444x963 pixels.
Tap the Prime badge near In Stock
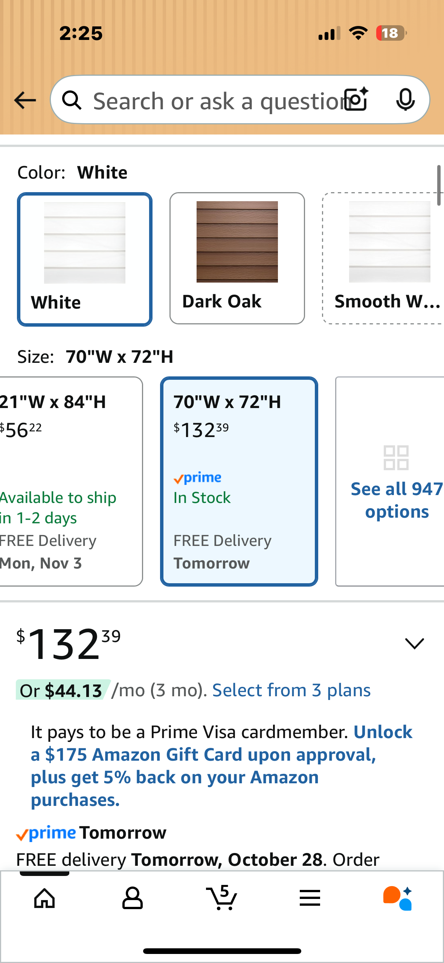coord(197,477)
